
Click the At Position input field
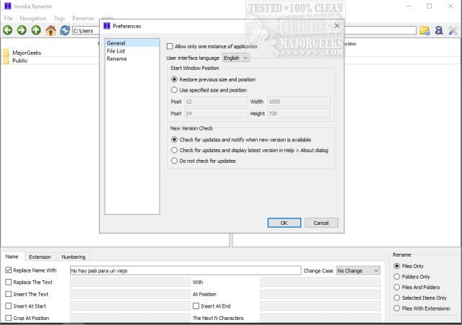(320, 294)
